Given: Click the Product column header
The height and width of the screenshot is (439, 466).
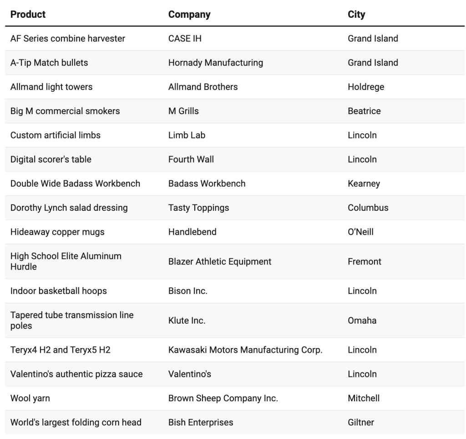Looking at the screenshot, I should [28, 15].
